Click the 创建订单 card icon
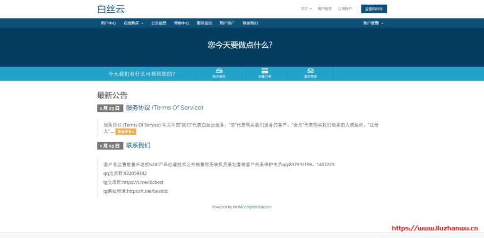 click(265, 71)
